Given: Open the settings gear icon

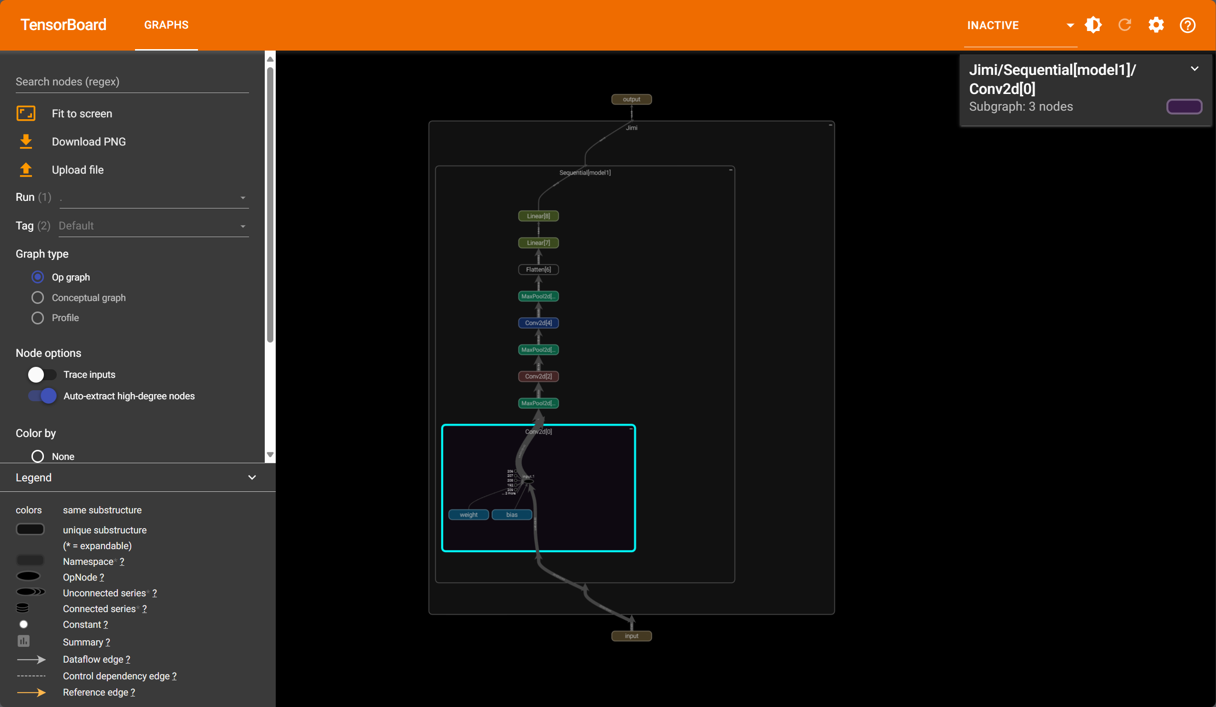Looking at the screenshot, I should point(1156,25).
